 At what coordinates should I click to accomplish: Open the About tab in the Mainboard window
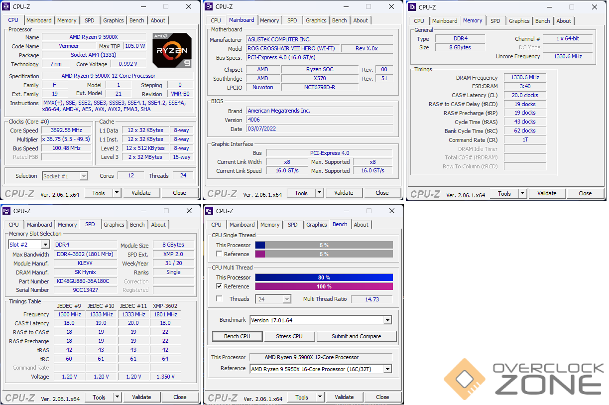tap(361, 20)
